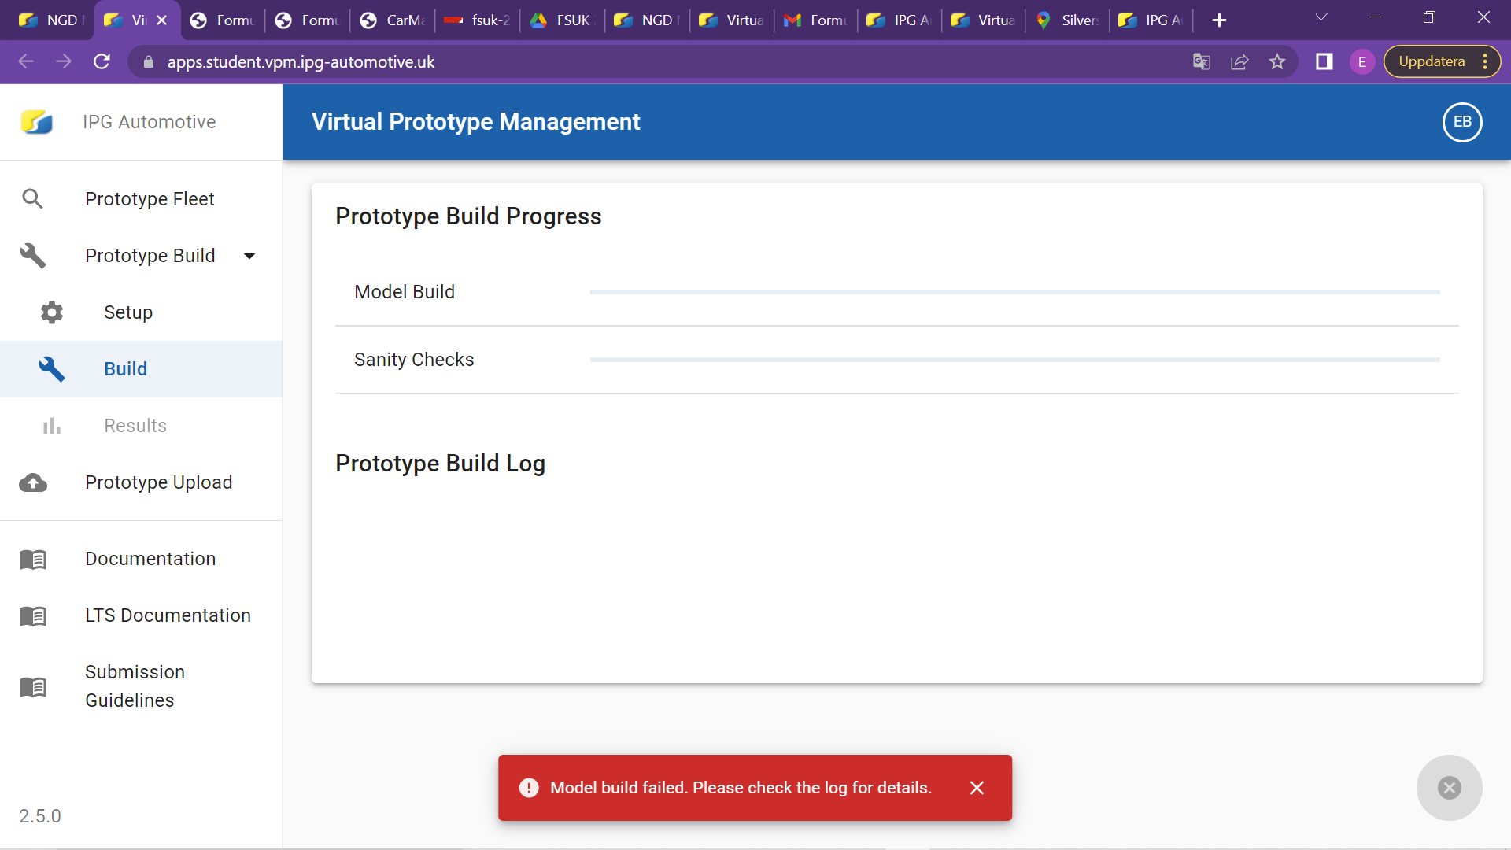
Task: View site information lock icon
Action: coord(149,61)
